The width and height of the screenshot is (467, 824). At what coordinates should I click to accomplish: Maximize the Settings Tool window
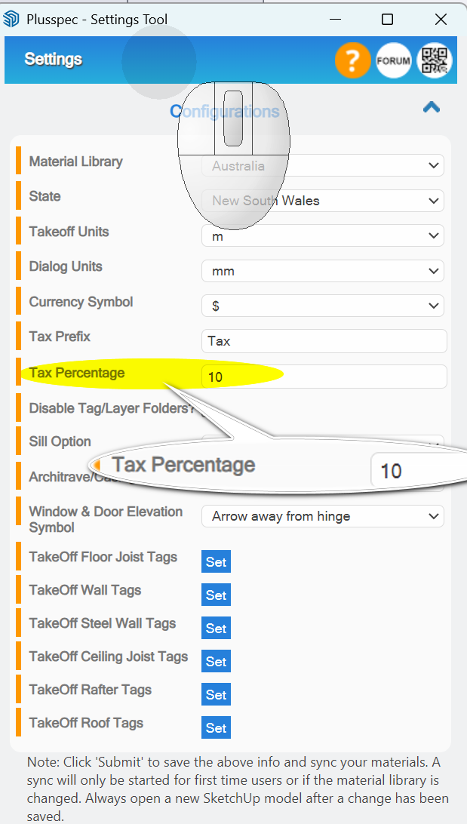click(387, 20)
